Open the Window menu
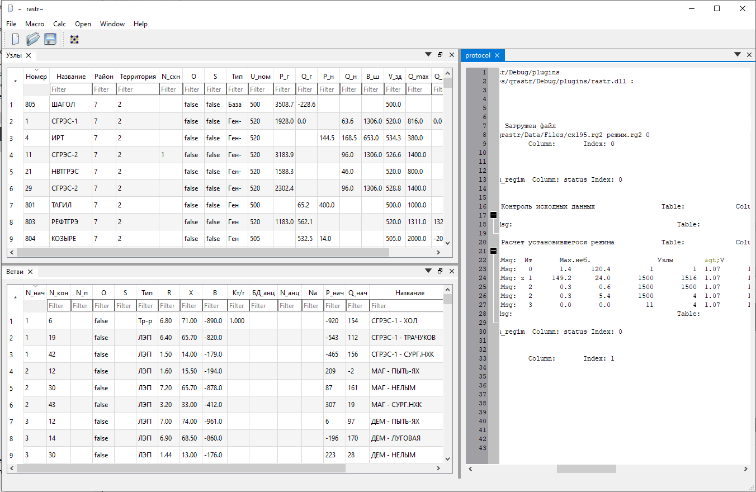The image size is (756, 492). 112,24
